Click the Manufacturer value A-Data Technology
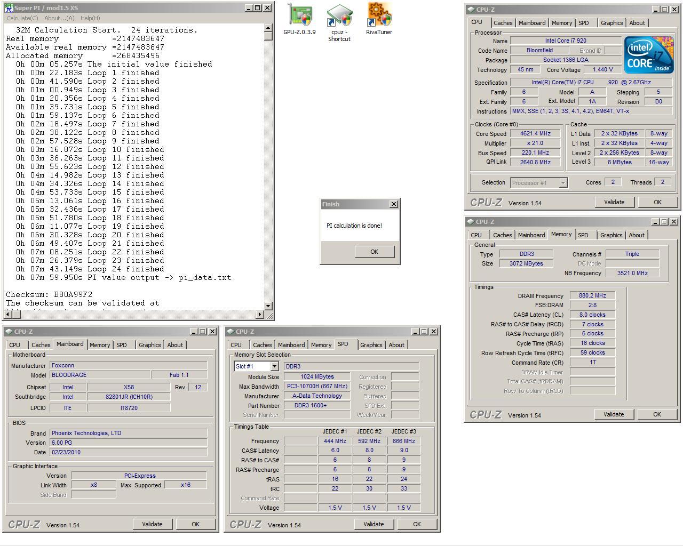Screen dimensions: 683x546 tap(317, 396)
